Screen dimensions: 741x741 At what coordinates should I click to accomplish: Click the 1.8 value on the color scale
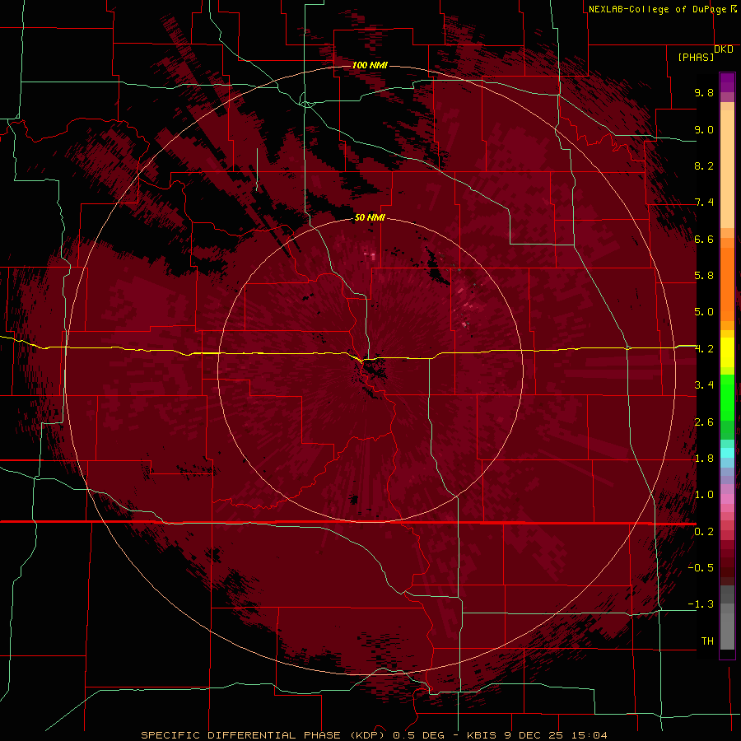[x=704, y=459]
